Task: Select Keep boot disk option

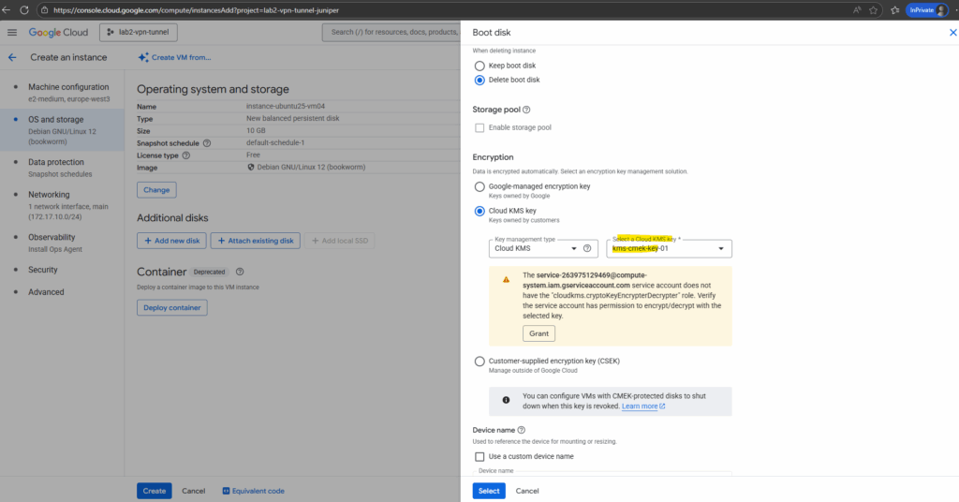Action: (x=479, y=66)
